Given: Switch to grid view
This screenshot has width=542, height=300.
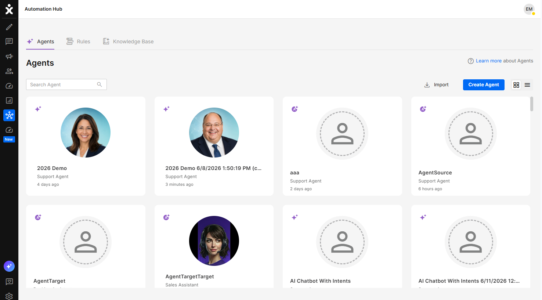Looking at the screenshot, I should coord(516,85).
